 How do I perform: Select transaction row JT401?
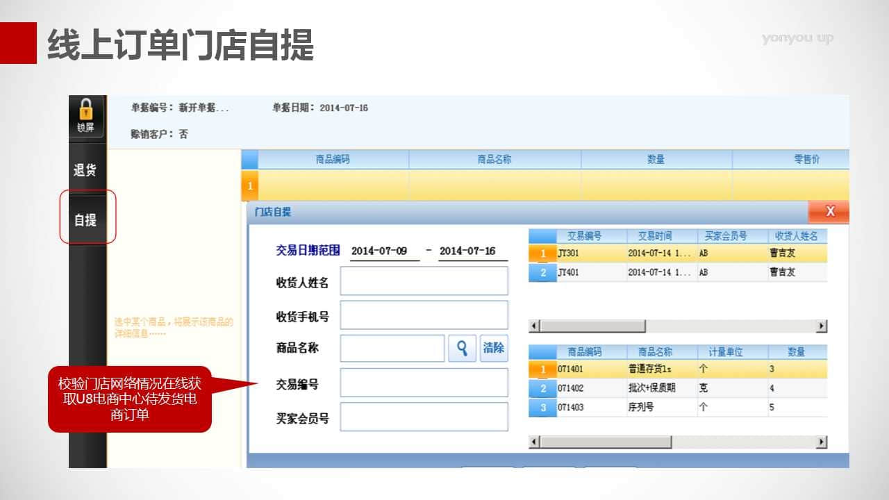click(x=590, y=272)
